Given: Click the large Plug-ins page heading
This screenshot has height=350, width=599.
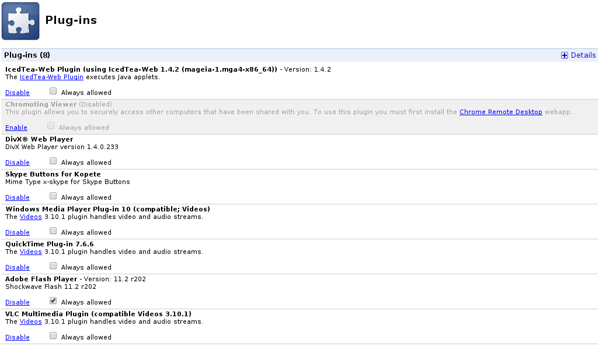Looking at the screenshot, I should click(x=71, y=20).
